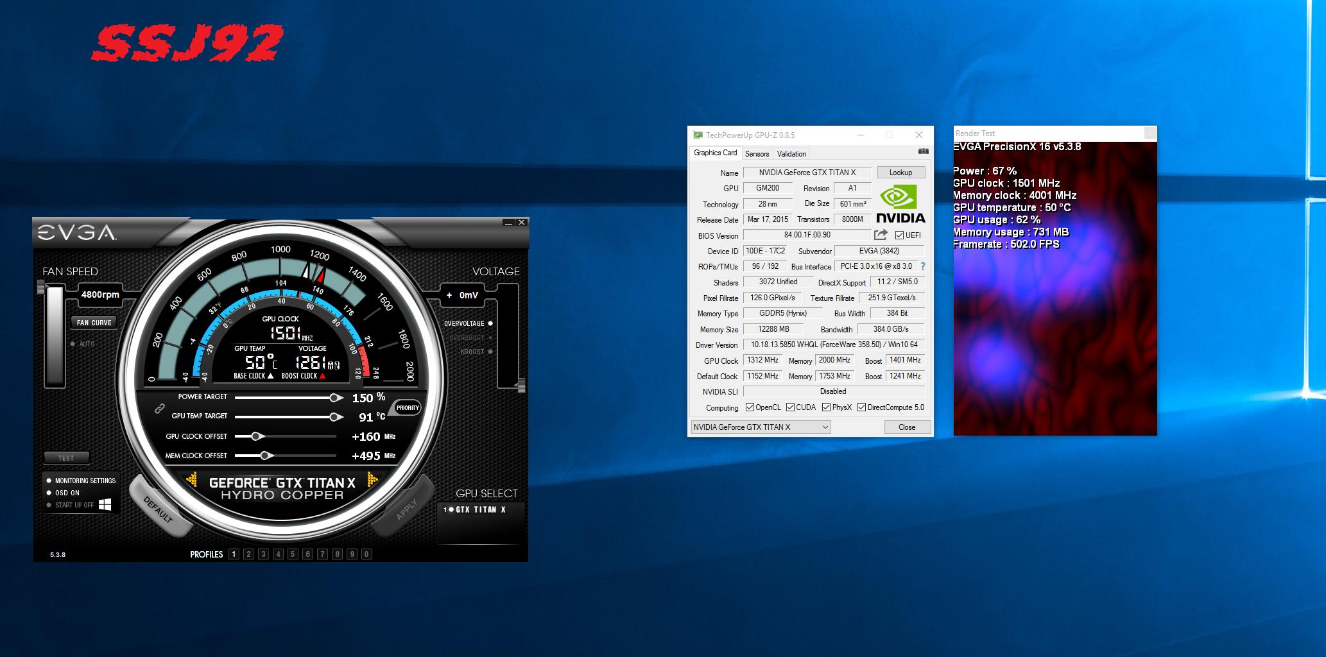Click the Render Test window title
The width and height of the screenshot is (1326, 657).
[975, 133]
